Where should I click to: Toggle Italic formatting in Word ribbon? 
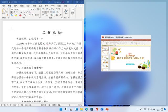pos(14,12)
